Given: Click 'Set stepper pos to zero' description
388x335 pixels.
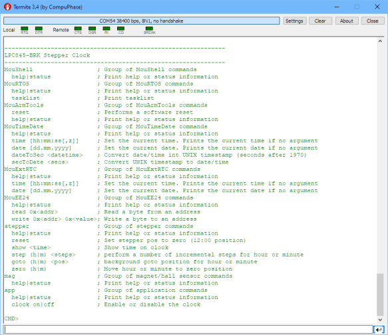Looking at the screenshot, I should tap(146, 241).
